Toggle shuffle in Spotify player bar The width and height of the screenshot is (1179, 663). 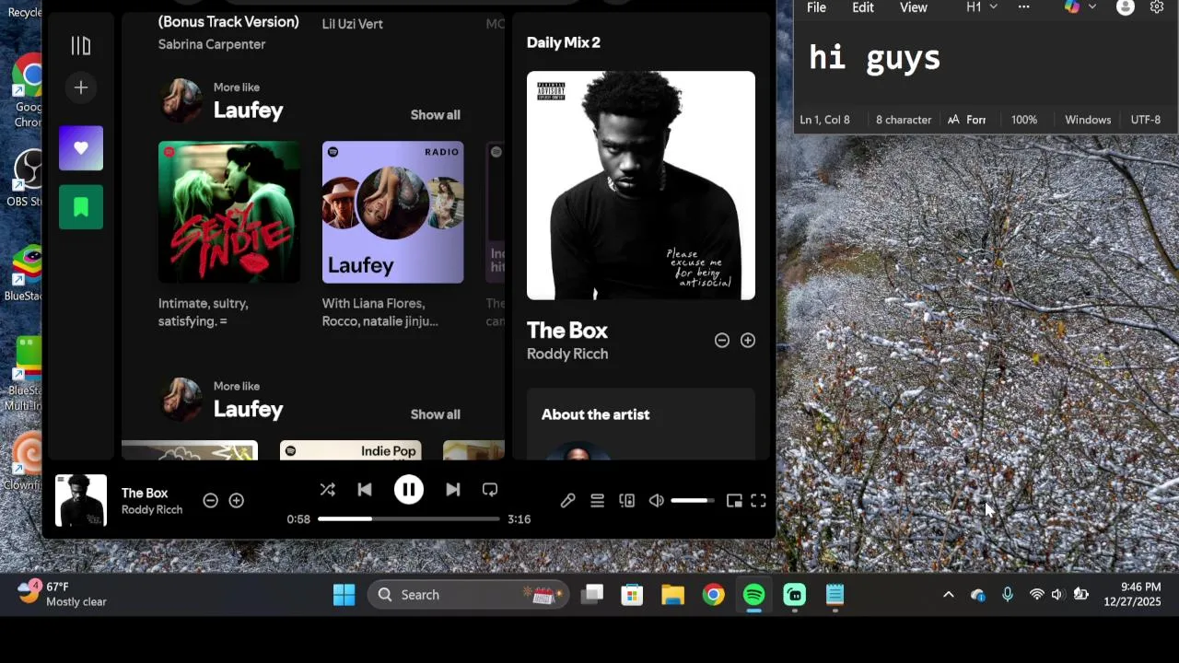[x=327, y=490]
